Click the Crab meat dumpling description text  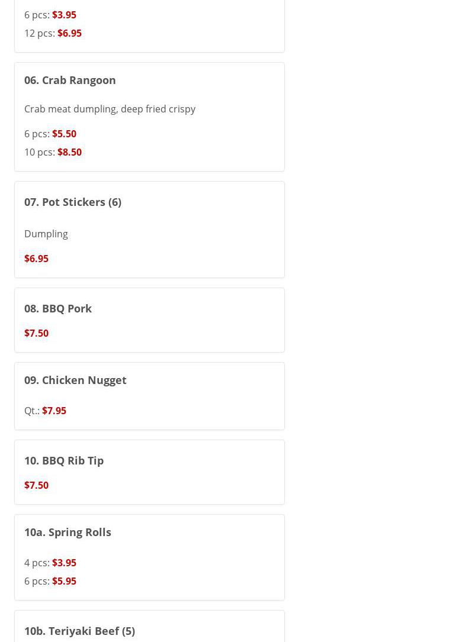coord(110,109)
